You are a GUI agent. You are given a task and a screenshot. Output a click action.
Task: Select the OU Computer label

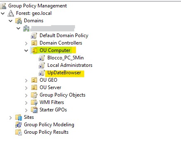[x=55, y=50]
